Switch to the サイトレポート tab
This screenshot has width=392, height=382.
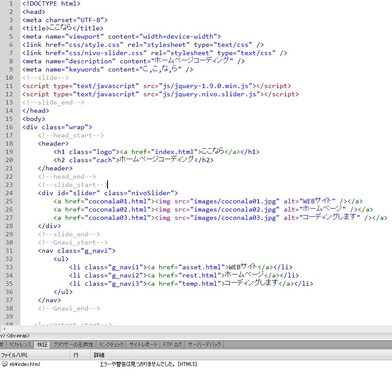(143, 345)
